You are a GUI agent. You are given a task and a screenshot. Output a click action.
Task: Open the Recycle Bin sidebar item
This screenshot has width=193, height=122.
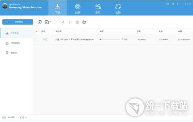17,53
